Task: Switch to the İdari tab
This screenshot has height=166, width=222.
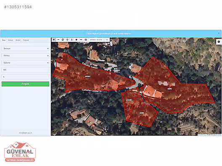Action: pos(4,40)
